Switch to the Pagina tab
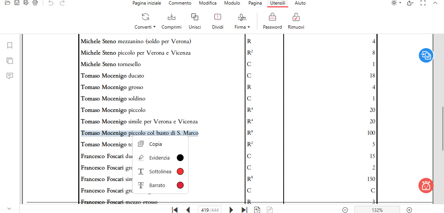Screen dimensions: 444x213 (x=255, y=3)
